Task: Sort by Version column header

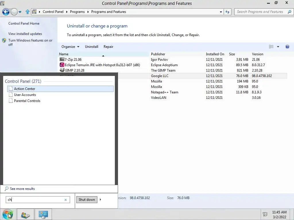Action: coord(258,54)
